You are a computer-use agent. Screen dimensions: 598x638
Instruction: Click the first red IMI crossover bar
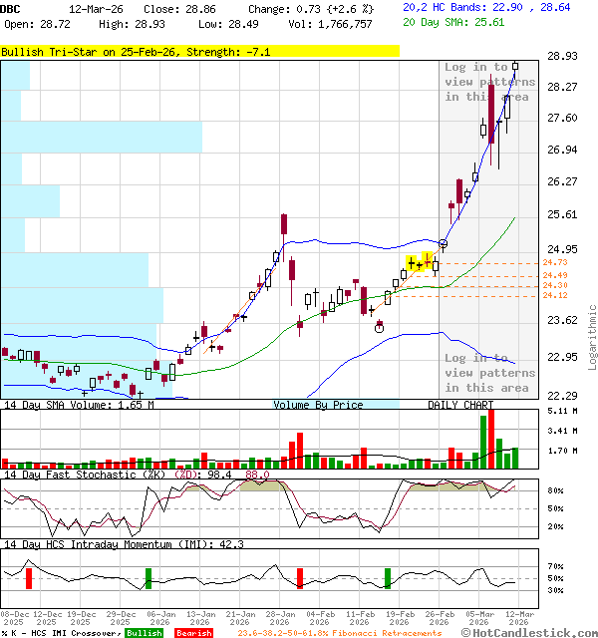click(29, 578)
